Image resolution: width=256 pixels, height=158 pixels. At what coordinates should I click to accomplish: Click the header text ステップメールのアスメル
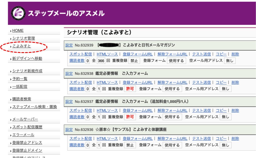[x=66, y=13]
